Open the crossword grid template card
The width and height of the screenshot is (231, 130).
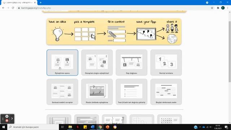click(x=142, y=119)
